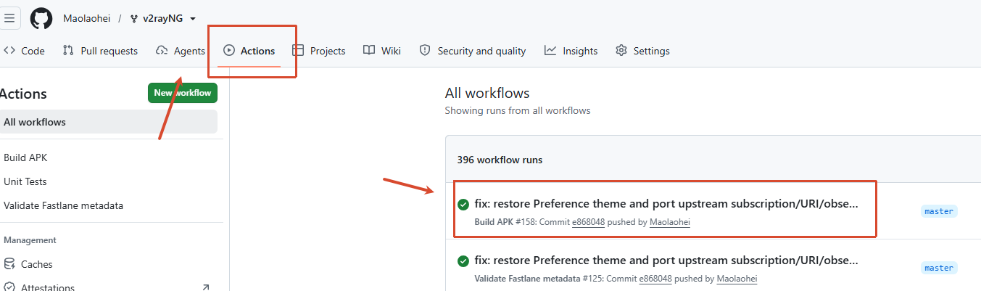Click the Caches database icon
This screenshot has height=291, width=981.
[9, 264]
